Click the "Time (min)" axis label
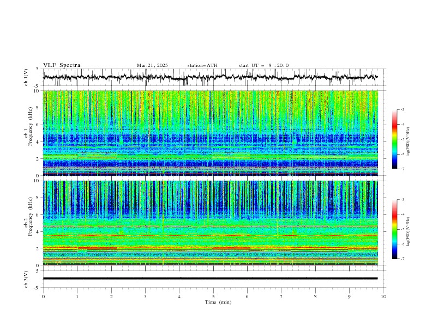The height and width of the screenshot is (333, 432). click(x=218, y=302)
